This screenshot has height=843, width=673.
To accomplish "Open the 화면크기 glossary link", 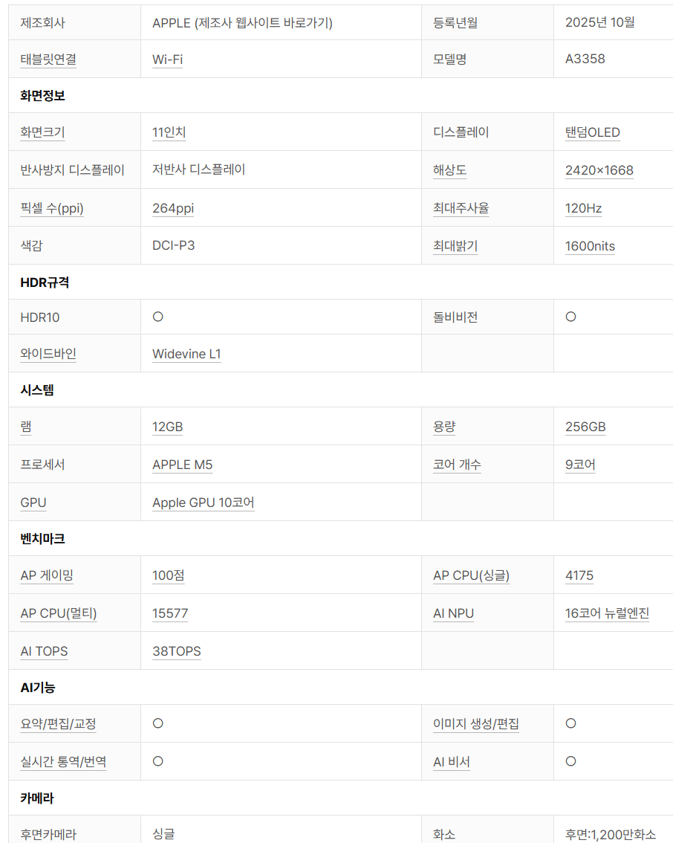I will (x=42, y=132).
